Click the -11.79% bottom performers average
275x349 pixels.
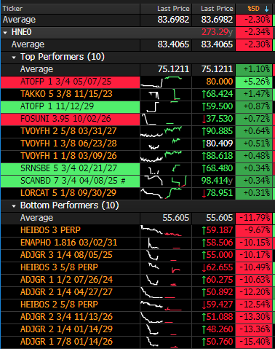pyautogui.click(x=254, y=218)
